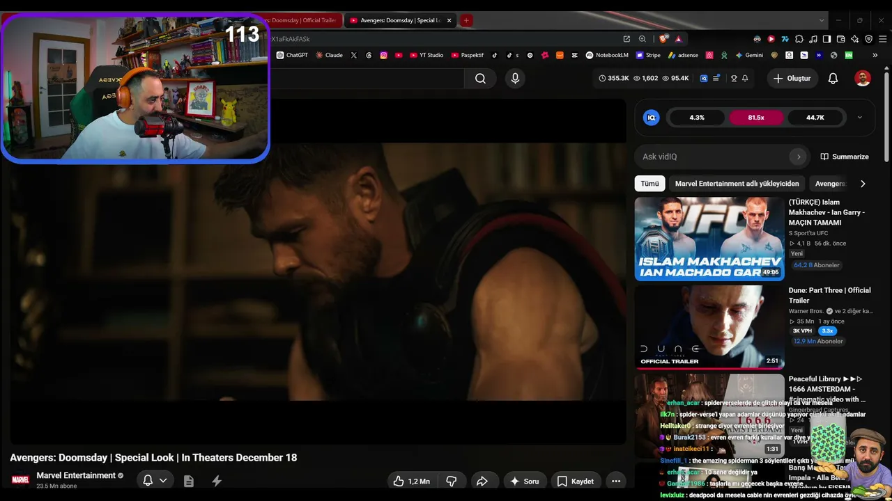Click into the Ask vidIQ input field
892x501 pixels.
tap(712, 157)
